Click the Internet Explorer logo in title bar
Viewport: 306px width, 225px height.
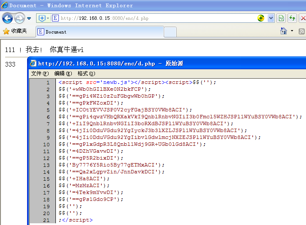(5, 5)
